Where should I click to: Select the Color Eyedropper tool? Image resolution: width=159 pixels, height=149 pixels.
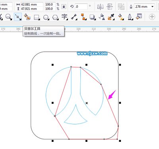[x=111, y=17]
